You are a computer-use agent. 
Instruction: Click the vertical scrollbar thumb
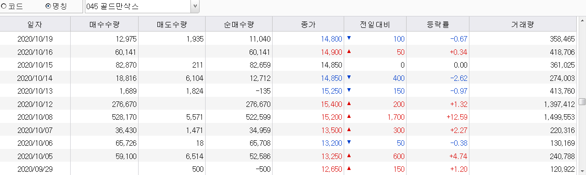pyautogui.click(x=582, y=101)
